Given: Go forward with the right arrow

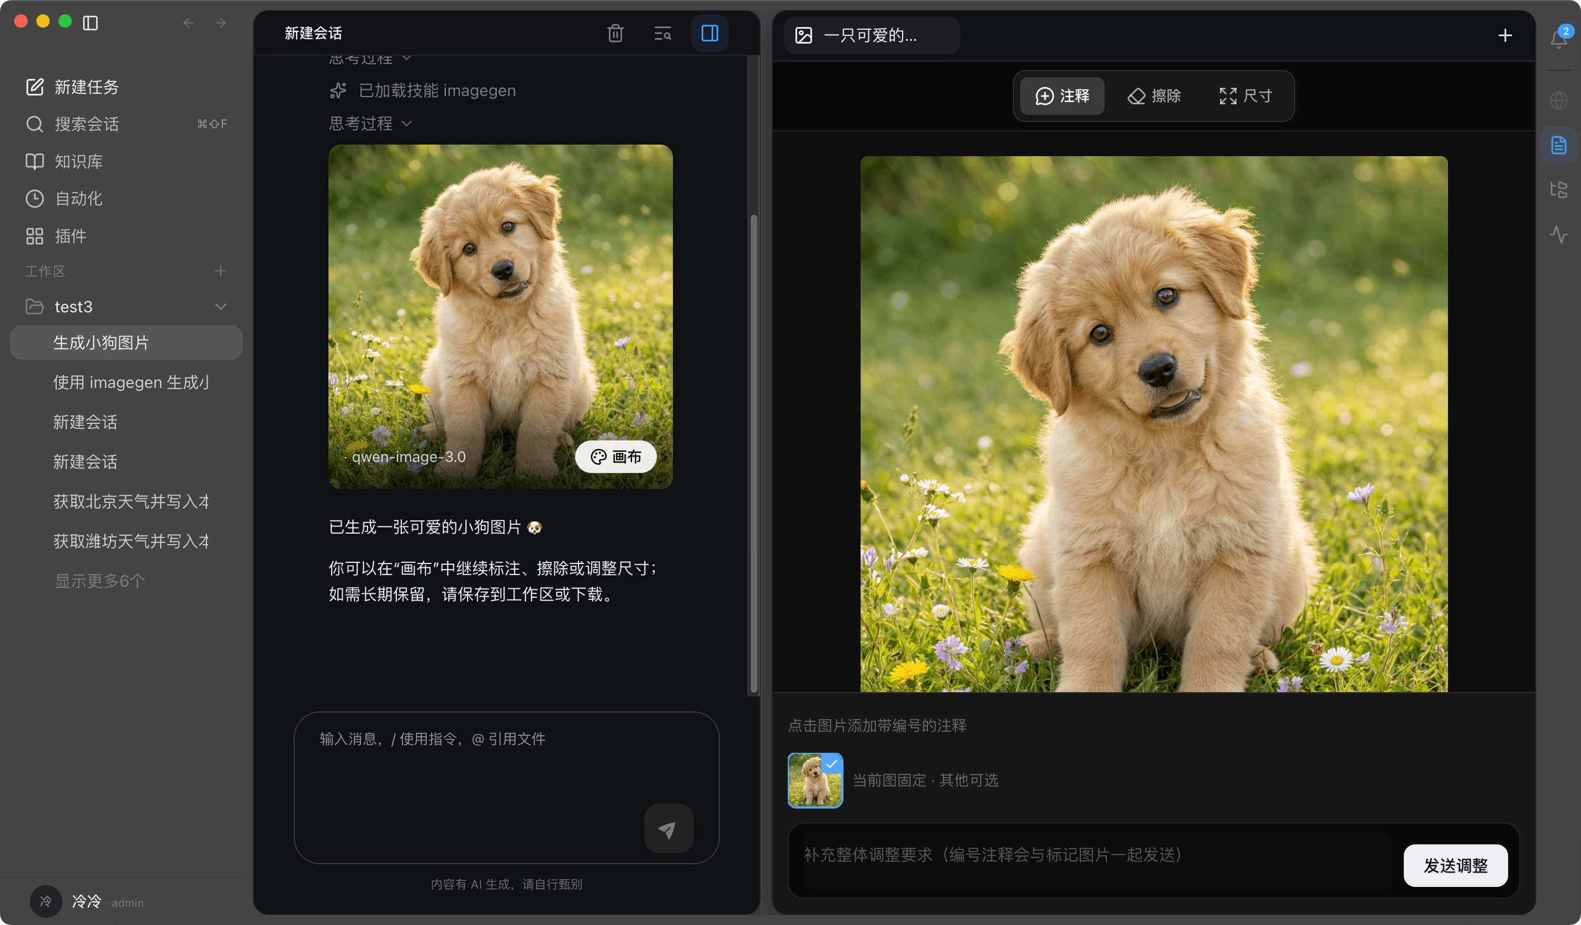Looking at the screenshot, I should (x=220, y=23).
